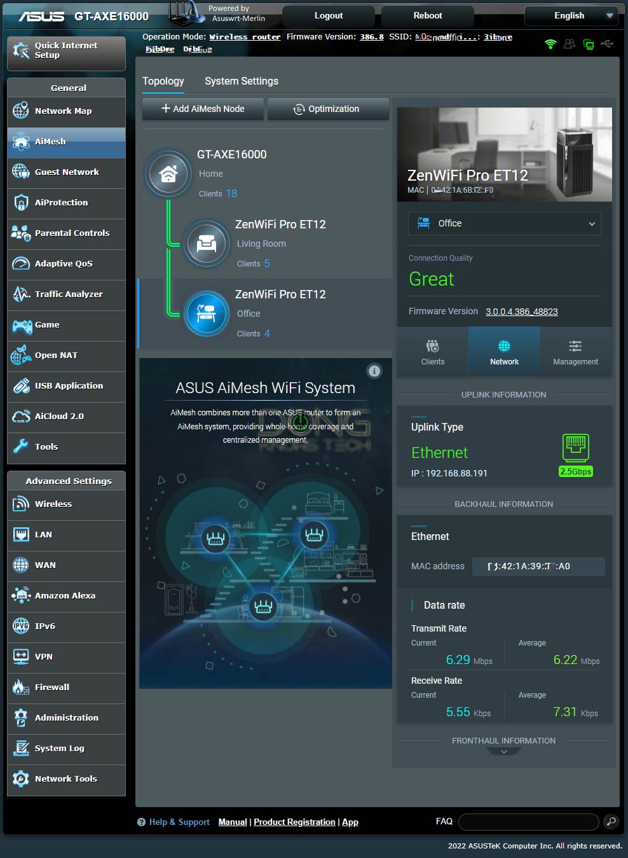Click the AiMesh info icon

(x=374, y=371)
